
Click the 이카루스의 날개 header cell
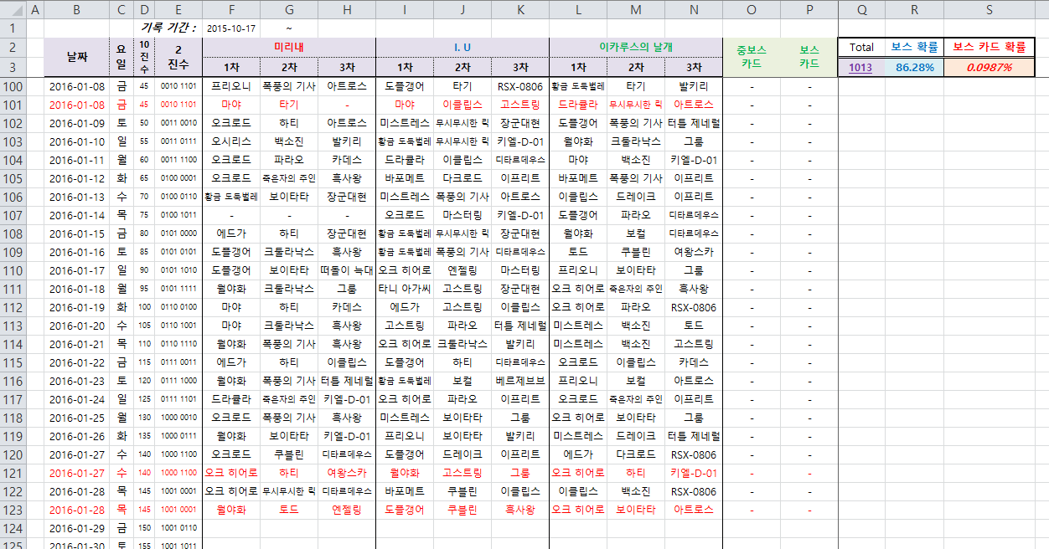click(635, 47)
